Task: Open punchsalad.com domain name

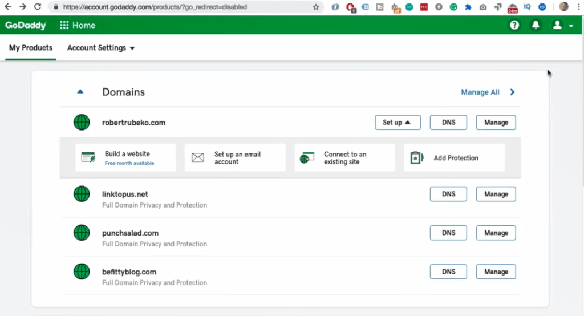Action: [x=131, y=233]
